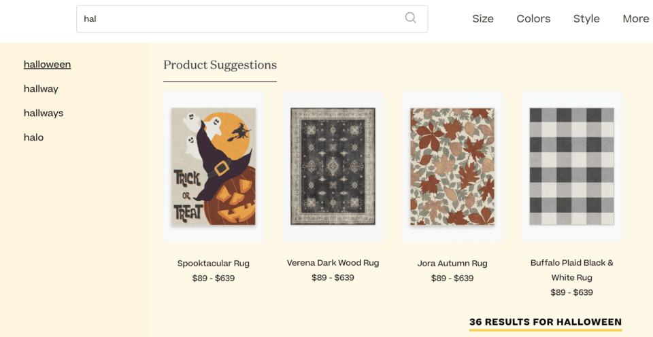The height and width of the screenshot is (337, 653).
Task: Select the "halloween" search suggestion
Action: click(47, 65)
